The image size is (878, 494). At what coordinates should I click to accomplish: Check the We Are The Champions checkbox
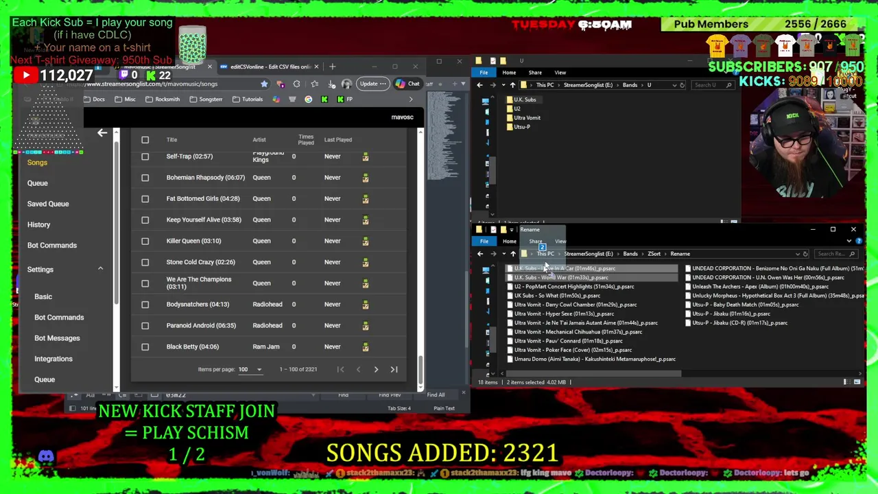145,283
